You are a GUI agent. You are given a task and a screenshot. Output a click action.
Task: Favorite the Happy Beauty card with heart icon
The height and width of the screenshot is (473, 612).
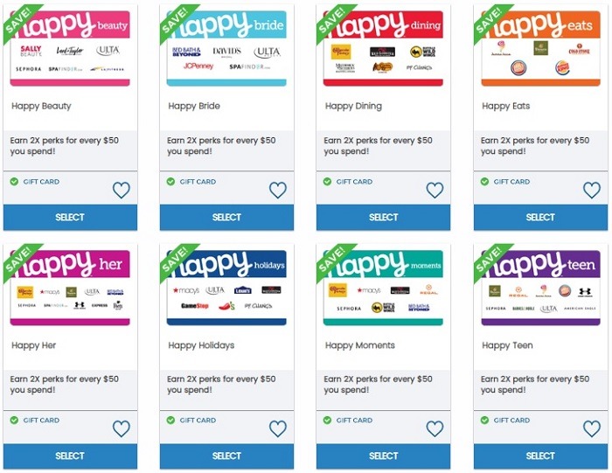121,190
